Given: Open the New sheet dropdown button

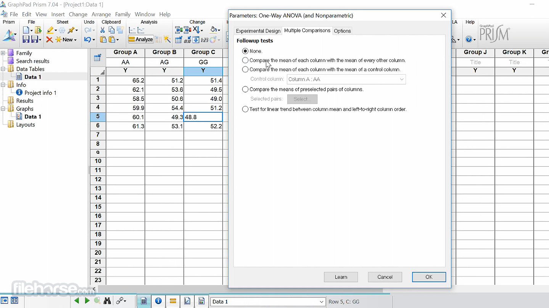Looking at the screenshot, I should (x=66, y=39).
